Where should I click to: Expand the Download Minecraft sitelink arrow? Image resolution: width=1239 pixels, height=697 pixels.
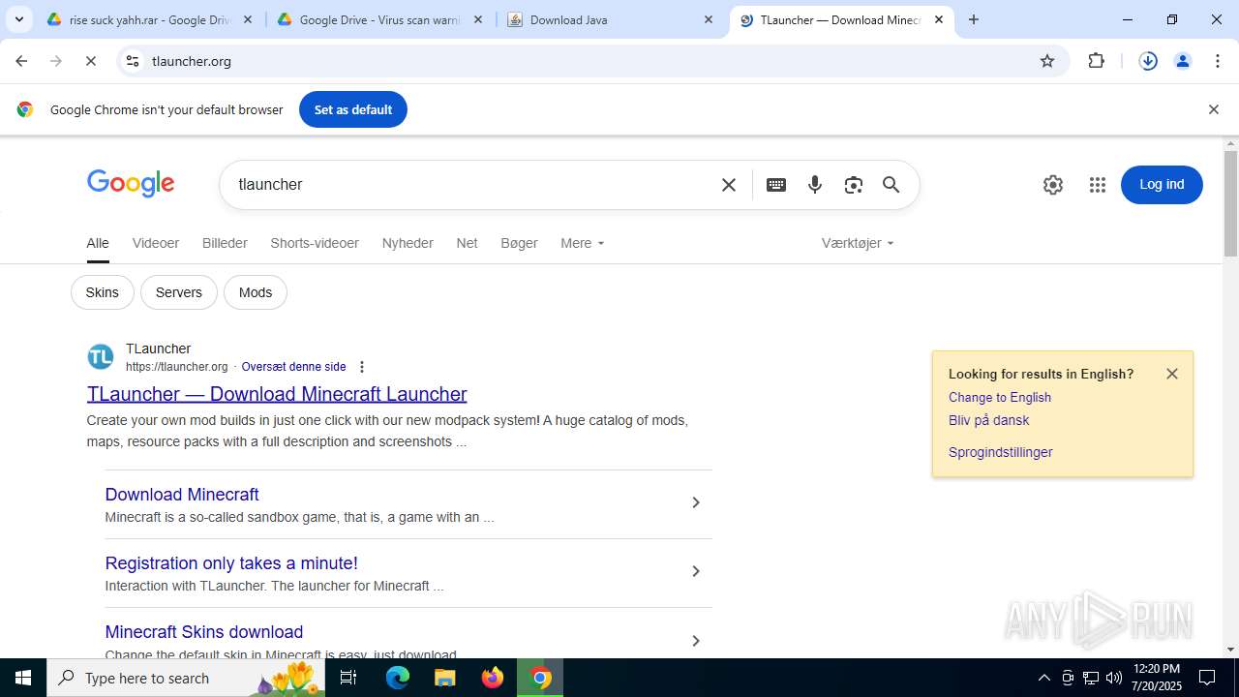coord(695,502)
